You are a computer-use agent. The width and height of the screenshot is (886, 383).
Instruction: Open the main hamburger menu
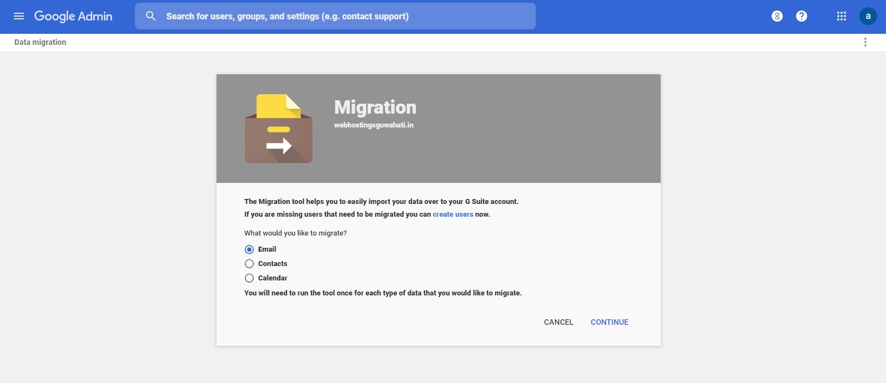[19, 16]
